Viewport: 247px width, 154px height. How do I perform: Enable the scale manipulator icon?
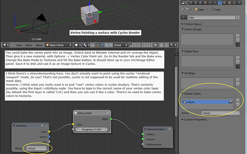111,45
